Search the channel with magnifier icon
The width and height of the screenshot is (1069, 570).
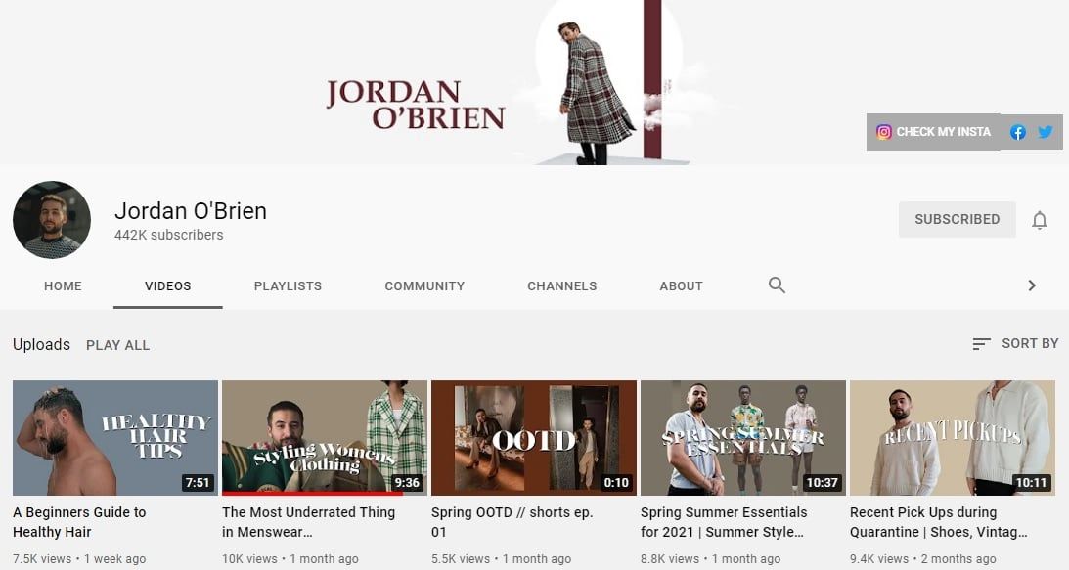coord(777,285)
